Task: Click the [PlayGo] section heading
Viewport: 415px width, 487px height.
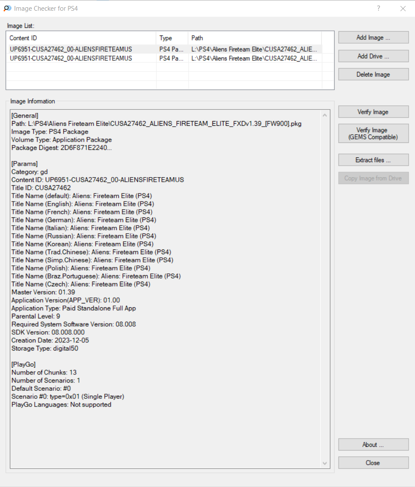Action: coord(23,364)
